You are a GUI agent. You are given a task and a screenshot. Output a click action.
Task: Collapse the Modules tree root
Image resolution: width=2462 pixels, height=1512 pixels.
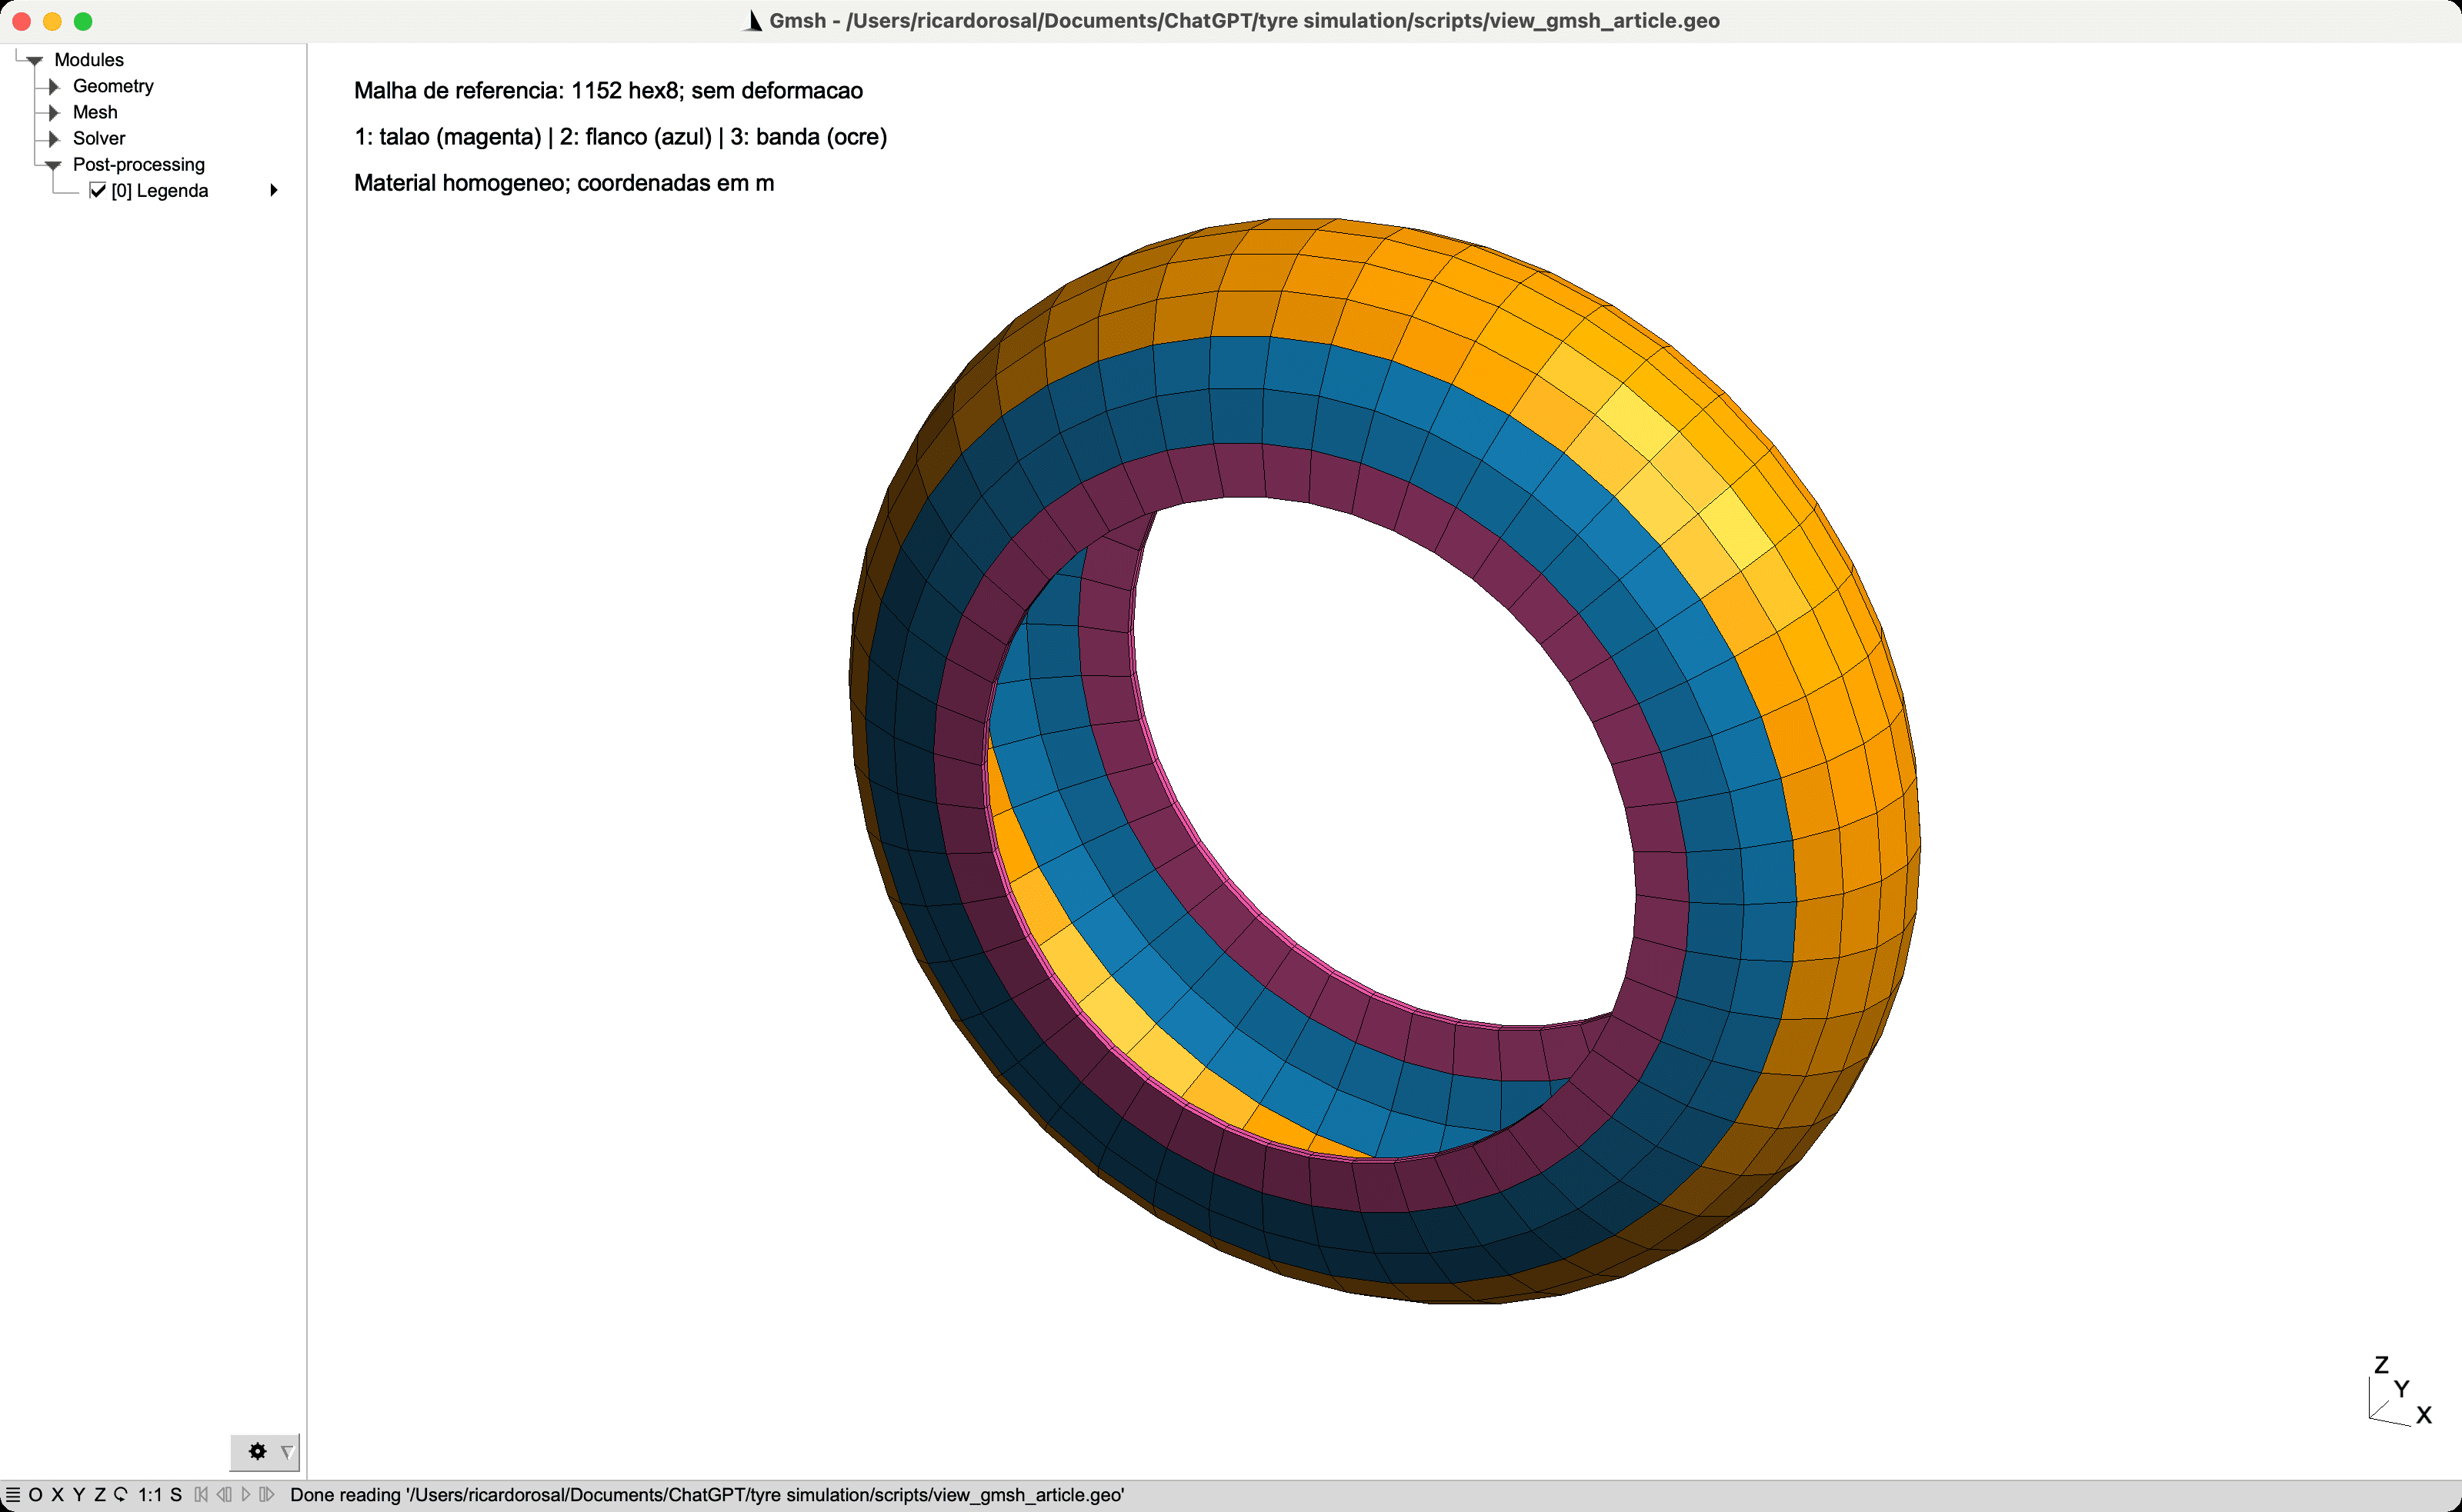pyautogui.click(x=35, y=60)
